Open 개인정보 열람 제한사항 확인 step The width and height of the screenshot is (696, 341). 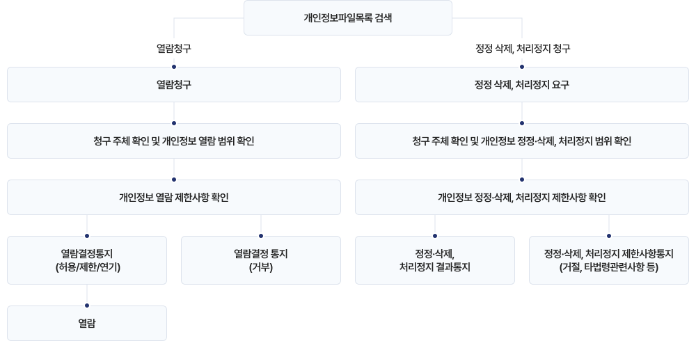[x=174, y=197]
